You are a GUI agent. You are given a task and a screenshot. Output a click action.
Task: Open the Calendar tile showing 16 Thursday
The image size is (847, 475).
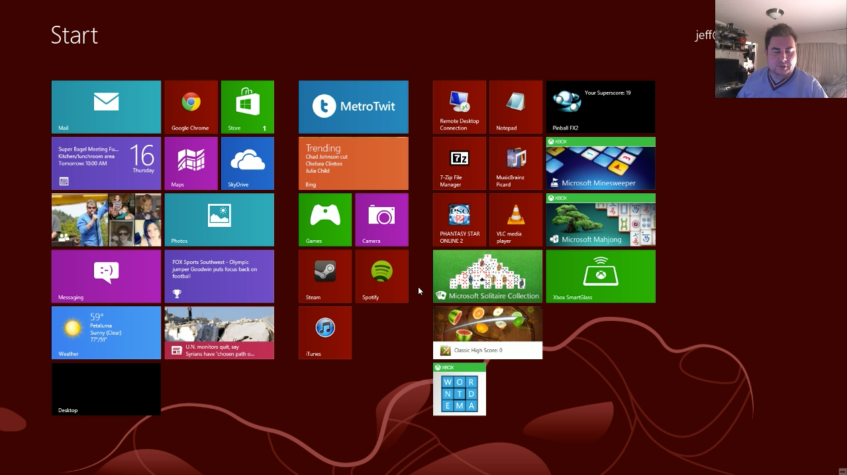pos(106,163)
